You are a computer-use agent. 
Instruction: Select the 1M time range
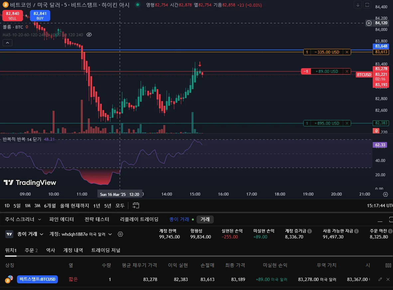(x=28, y=206)
